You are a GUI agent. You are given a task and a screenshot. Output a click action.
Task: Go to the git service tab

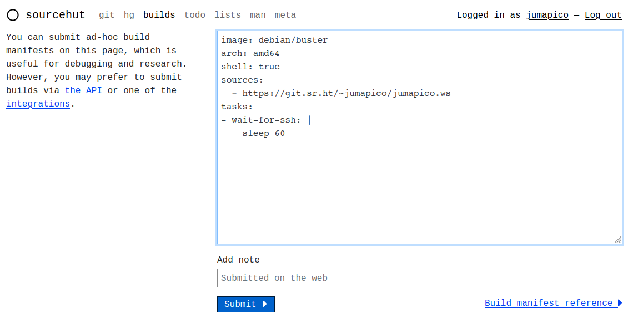tap(107, 15)
